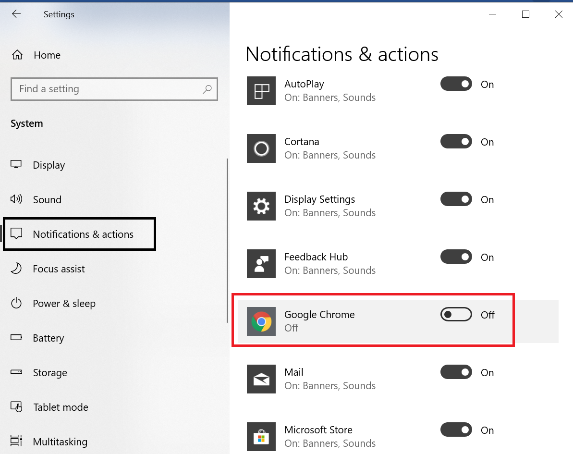573x454 pixels.
Task: Select Notifications & actions in sidebar
Action: (83, 234)
